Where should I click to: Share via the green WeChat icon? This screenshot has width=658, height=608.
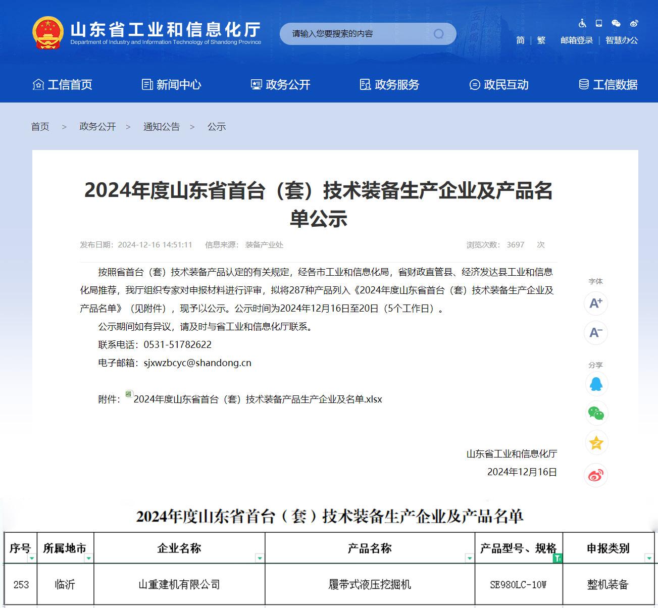point(596,413)
